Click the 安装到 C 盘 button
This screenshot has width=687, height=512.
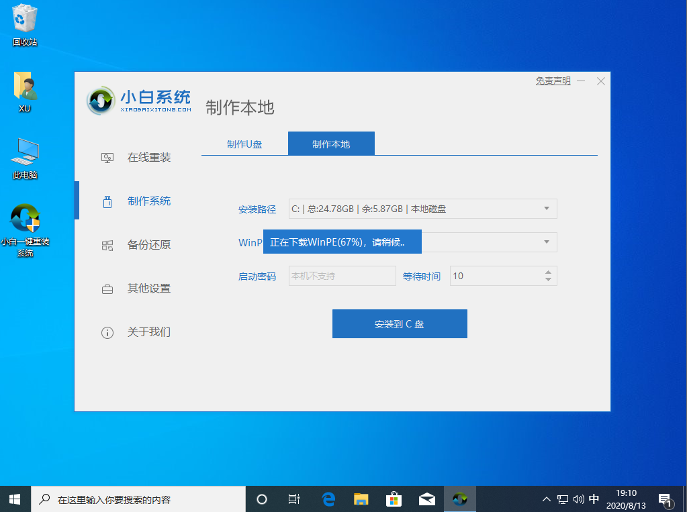(400, 323)
